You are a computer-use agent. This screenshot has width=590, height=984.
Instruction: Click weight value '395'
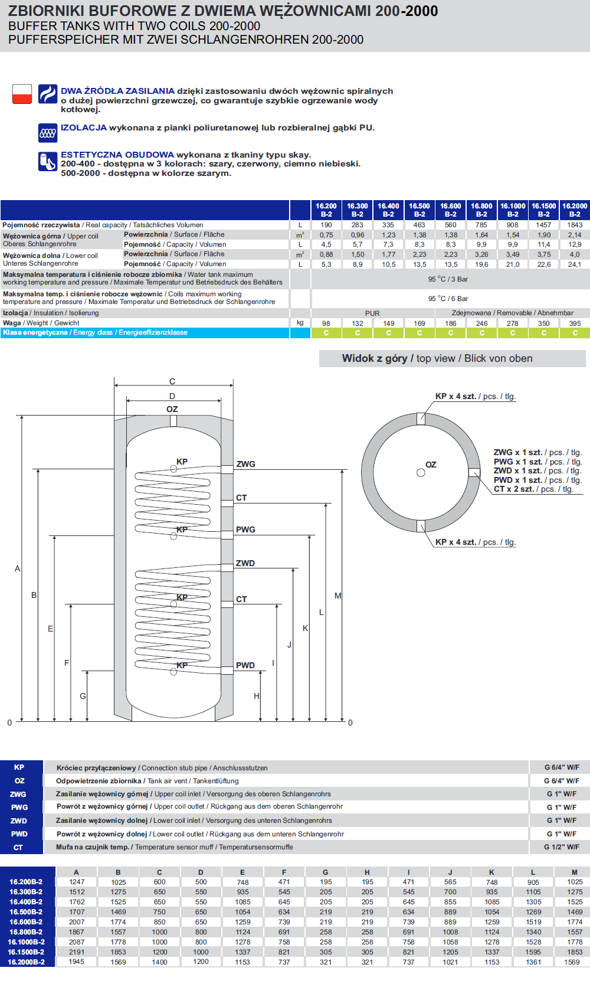tap(575, 323)
